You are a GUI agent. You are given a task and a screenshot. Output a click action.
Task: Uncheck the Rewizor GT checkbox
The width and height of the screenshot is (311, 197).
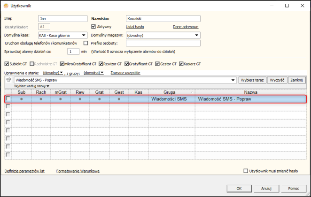(x=101, y=64)
